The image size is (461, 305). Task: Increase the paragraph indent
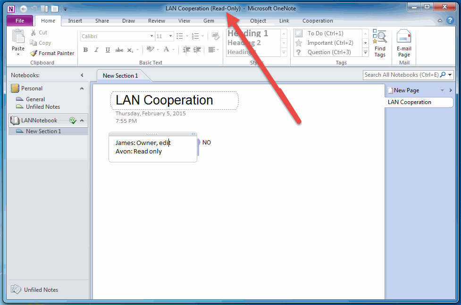[197, 49]
